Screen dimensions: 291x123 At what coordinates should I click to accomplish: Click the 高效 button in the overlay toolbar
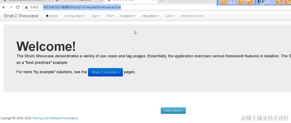(x=279, y=2)
